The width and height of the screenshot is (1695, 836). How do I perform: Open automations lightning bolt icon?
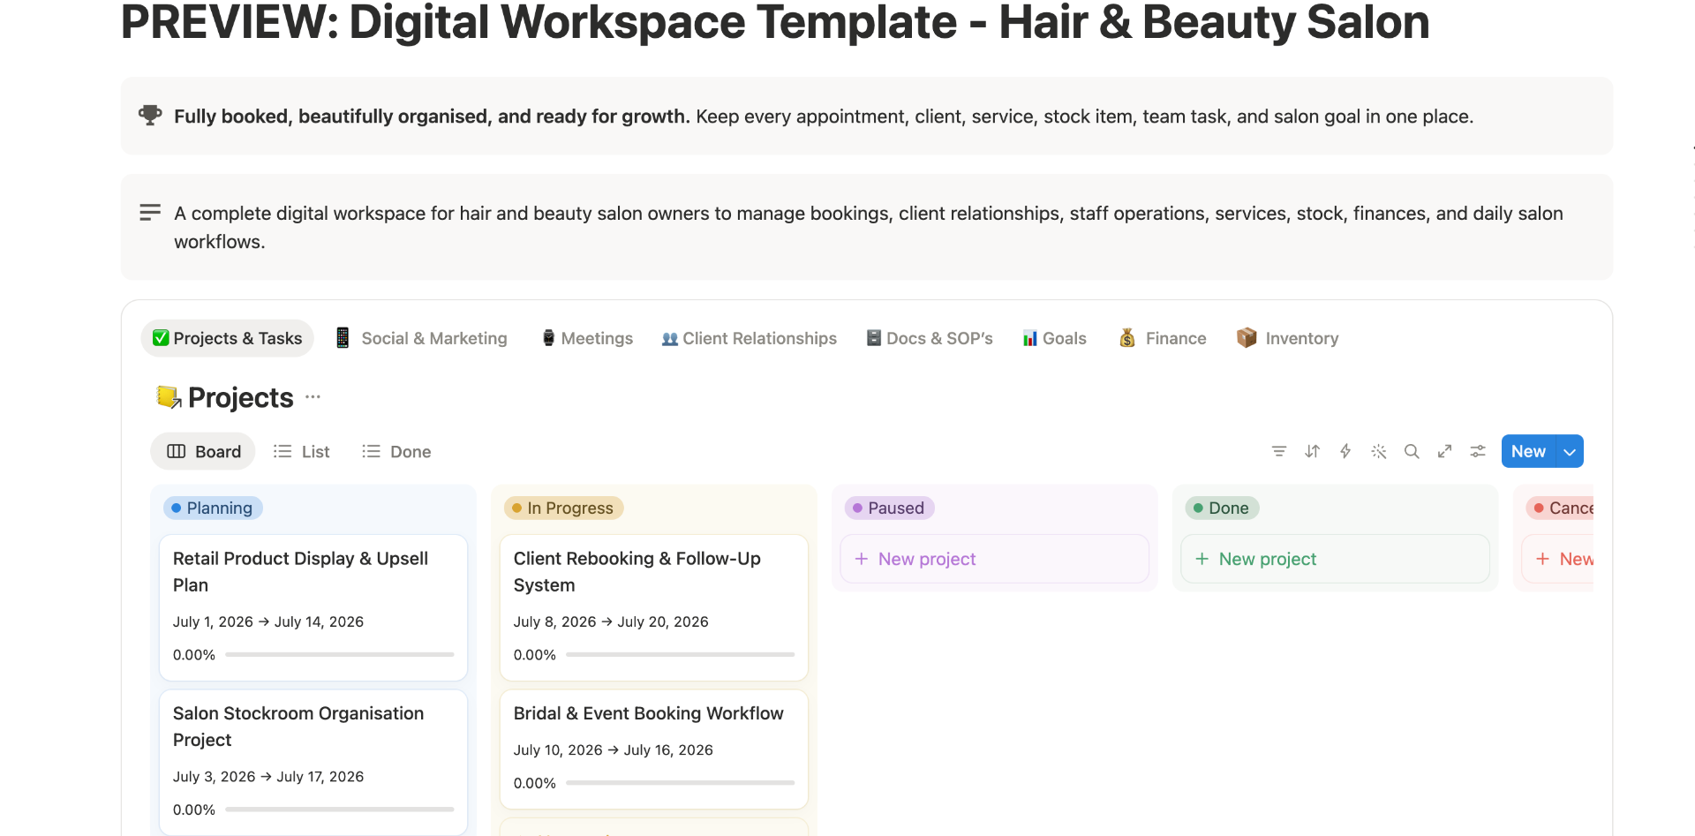click(1345, 451)
